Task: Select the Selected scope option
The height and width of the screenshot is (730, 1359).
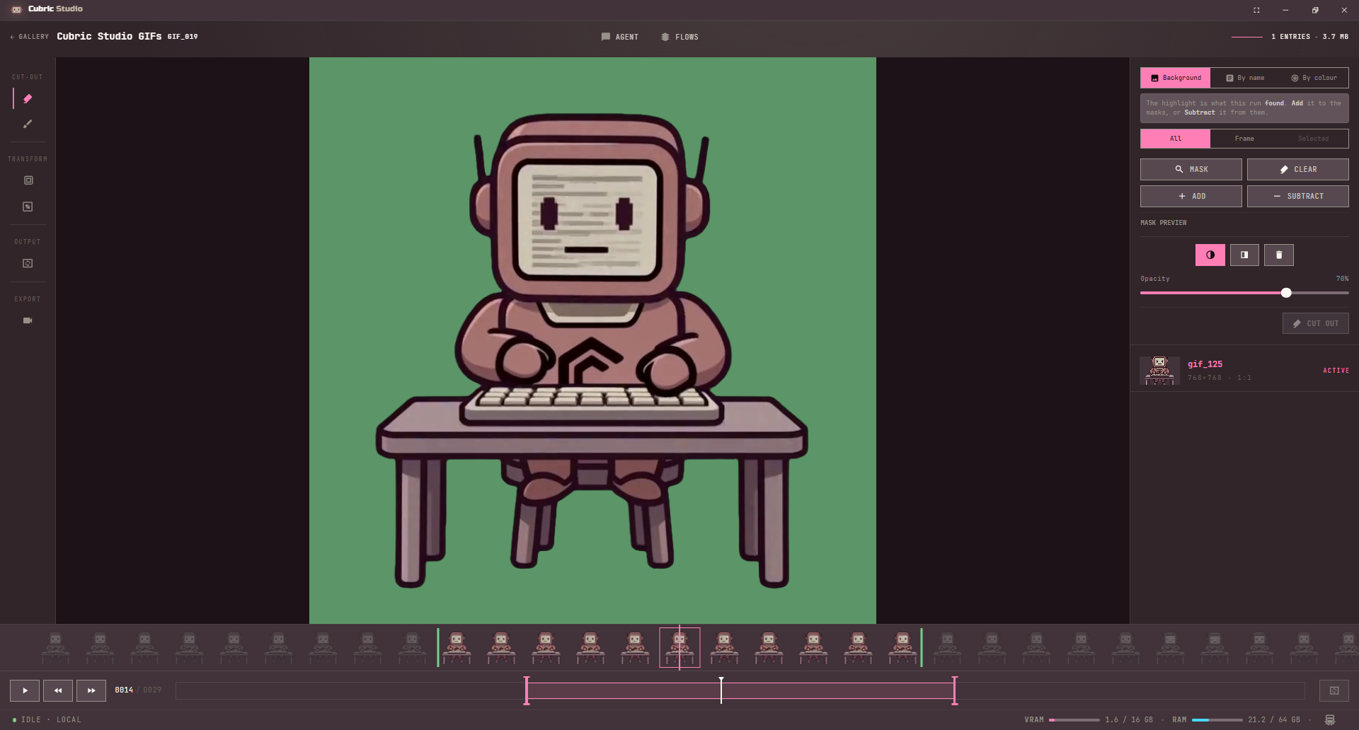Action: pyautogui.click(x=1314, y=139)
